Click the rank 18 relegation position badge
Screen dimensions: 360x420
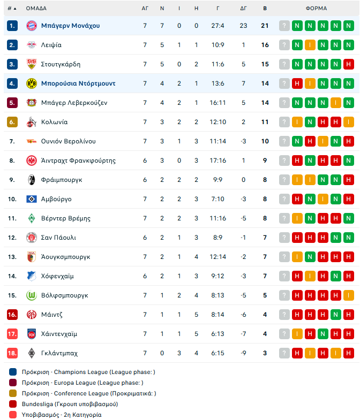pyautogui.click(x=12, y=353)
